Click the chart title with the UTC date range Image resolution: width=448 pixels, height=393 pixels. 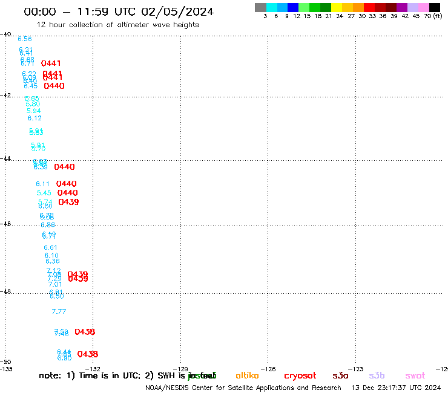[119, 11]
